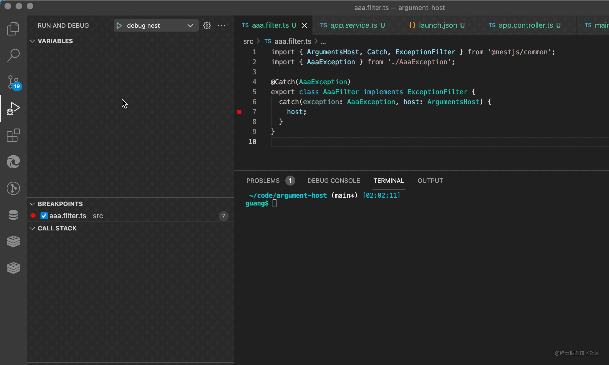Open the Search view icon
This screenshot has width=609, height=365.
tap(13, 55)
